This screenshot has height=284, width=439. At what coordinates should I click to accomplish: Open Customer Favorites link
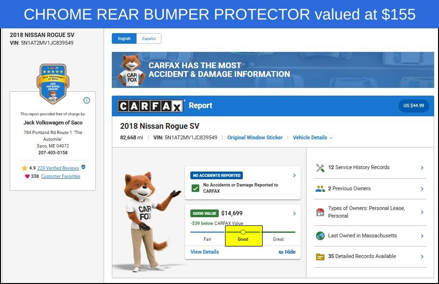point(60,176)
